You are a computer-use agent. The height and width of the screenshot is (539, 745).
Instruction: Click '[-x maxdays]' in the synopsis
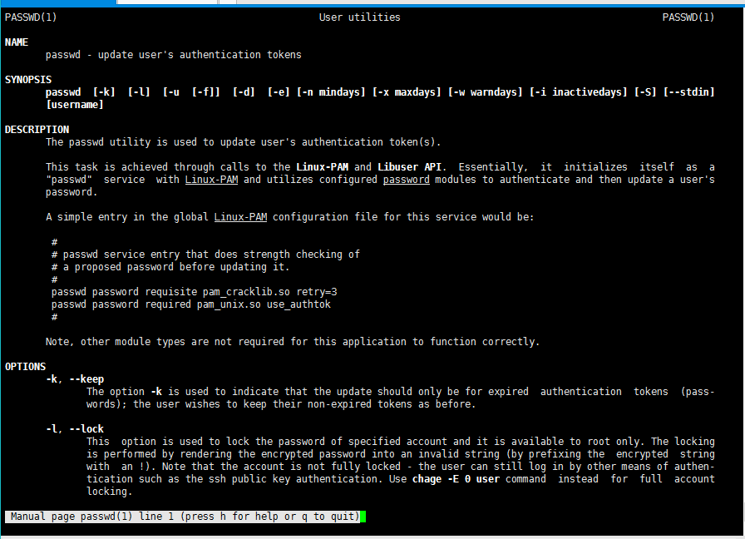[407, 92]
